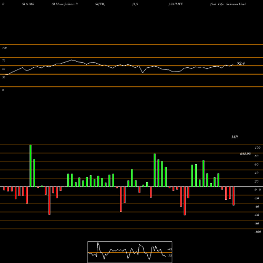Click the -100 label on the MR axis
Viewport: 263px width, 263px height.
pos(258,232)
